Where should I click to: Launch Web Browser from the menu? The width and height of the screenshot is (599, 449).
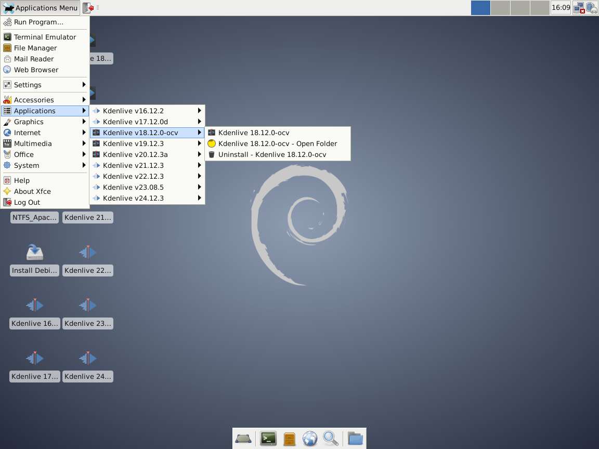pyautogui.click(x=45, y=70)
